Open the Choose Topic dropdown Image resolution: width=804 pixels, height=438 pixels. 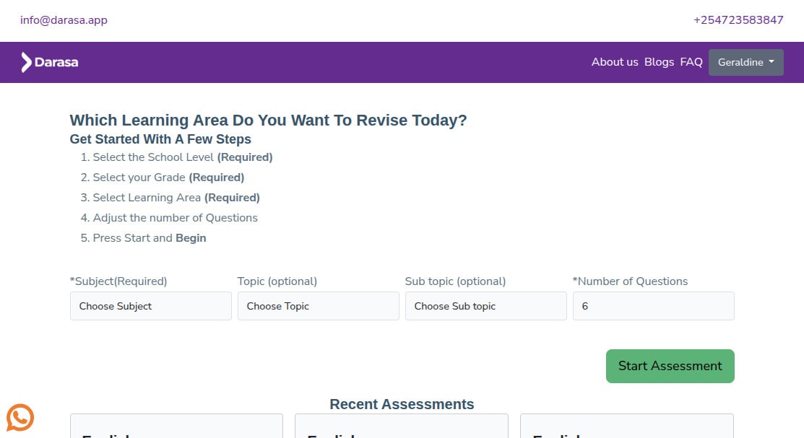click(x=318, y=306)
